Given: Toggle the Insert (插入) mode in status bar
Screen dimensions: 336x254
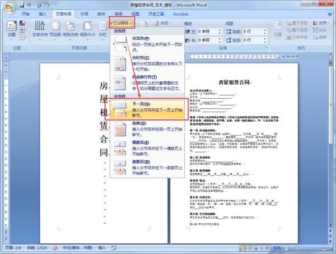Looking at the screenshot, I should (102, 248).
